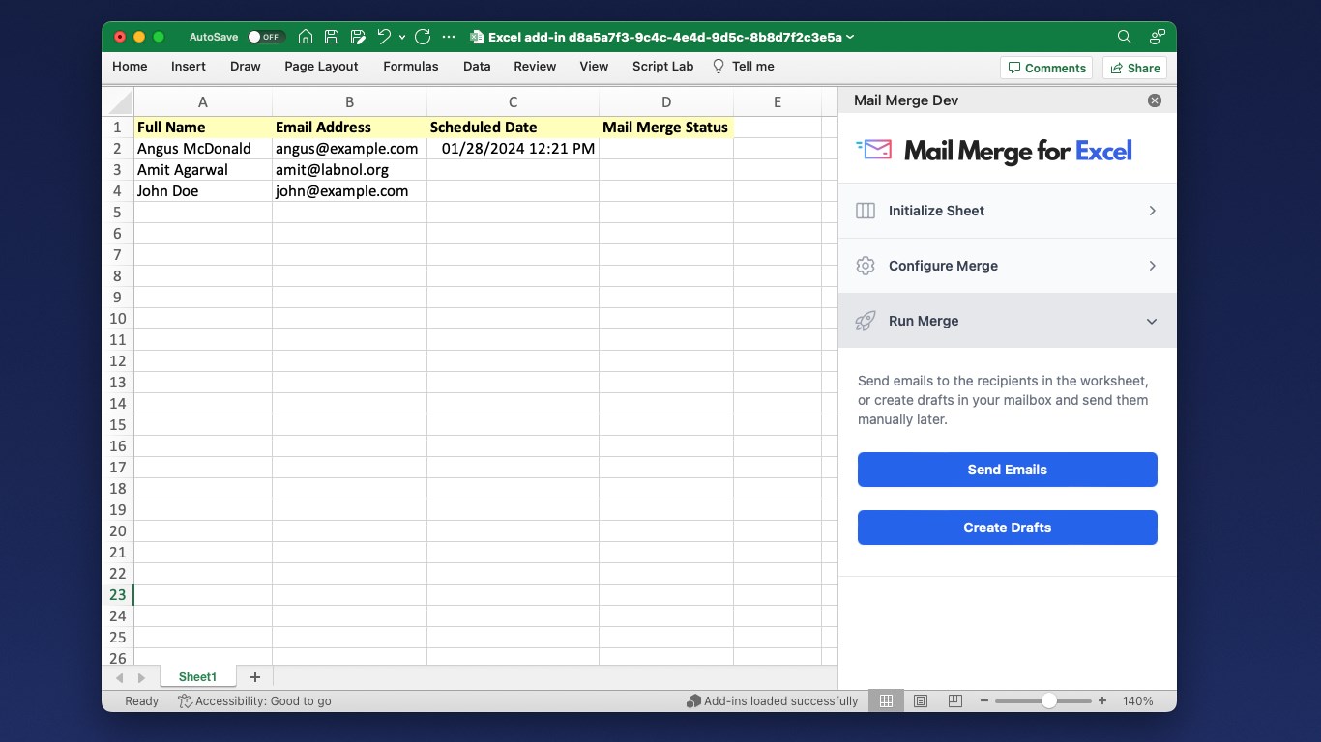The image size is (1321, 742).
Task: Expand the Configure Merge section
Action: point(1008,266)
